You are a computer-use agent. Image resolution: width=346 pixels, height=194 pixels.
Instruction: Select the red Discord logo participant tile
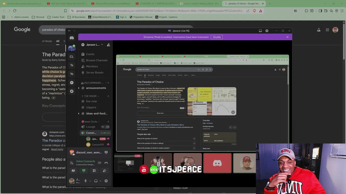pos(217,163)
